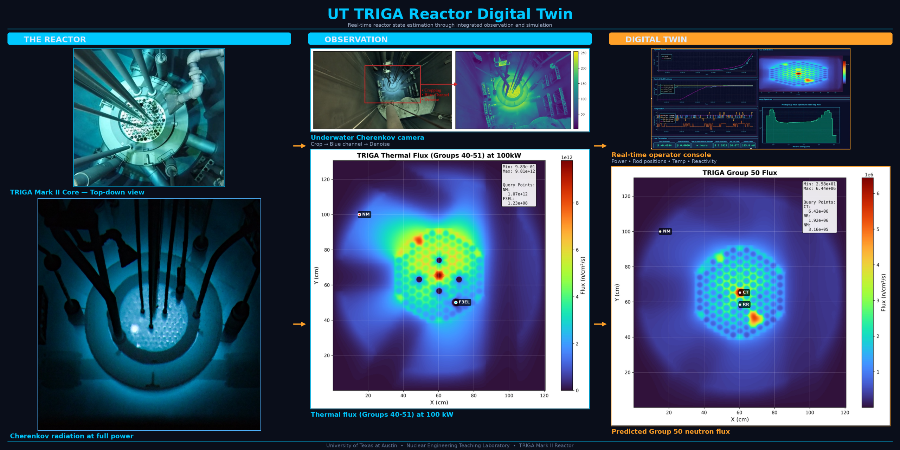Click the Total Reactivity dollar readout in Live Parameters
The width and height of the screenshot is (900, 450).
(x=664, y=145)
